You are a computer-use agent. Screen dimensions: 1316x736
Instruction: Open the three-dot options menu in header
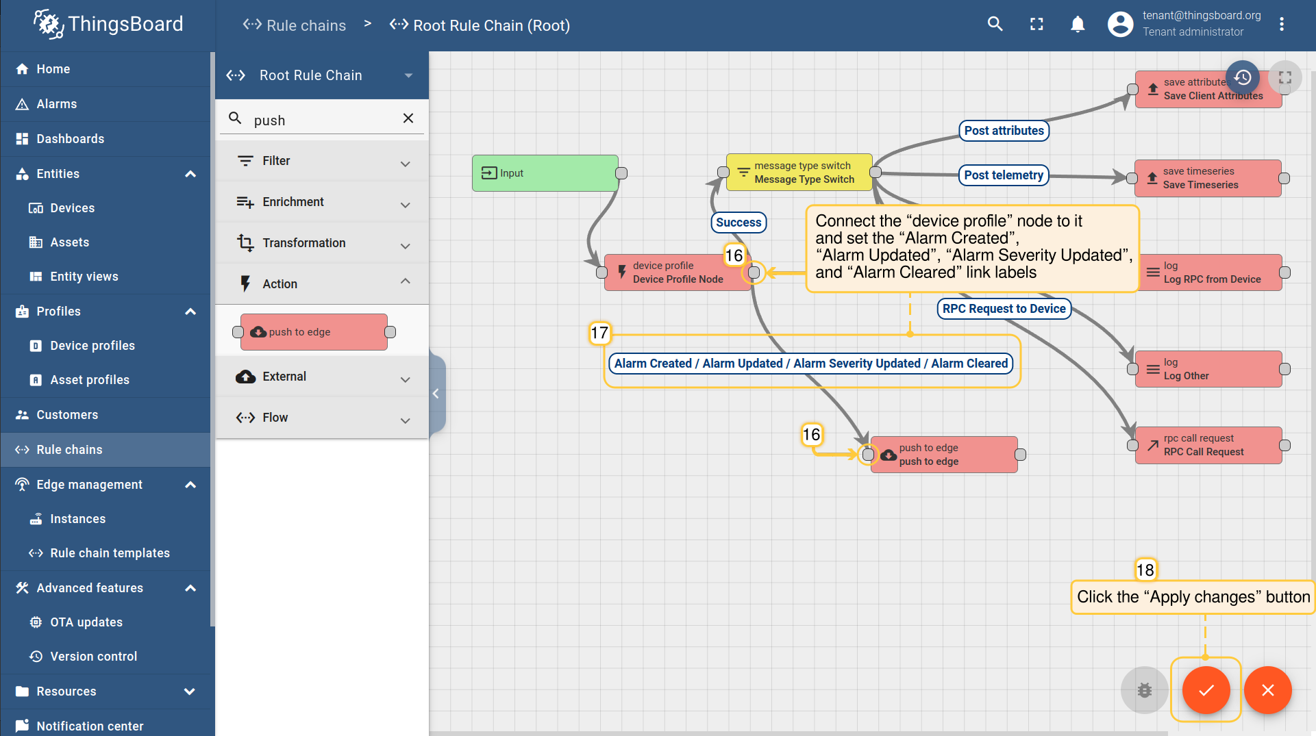coord(1282,25)
